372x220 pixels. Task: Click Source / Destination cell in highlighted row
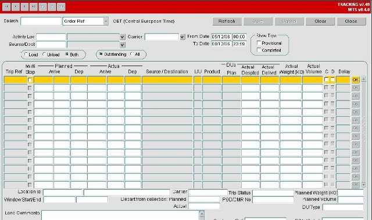(167, 80)
